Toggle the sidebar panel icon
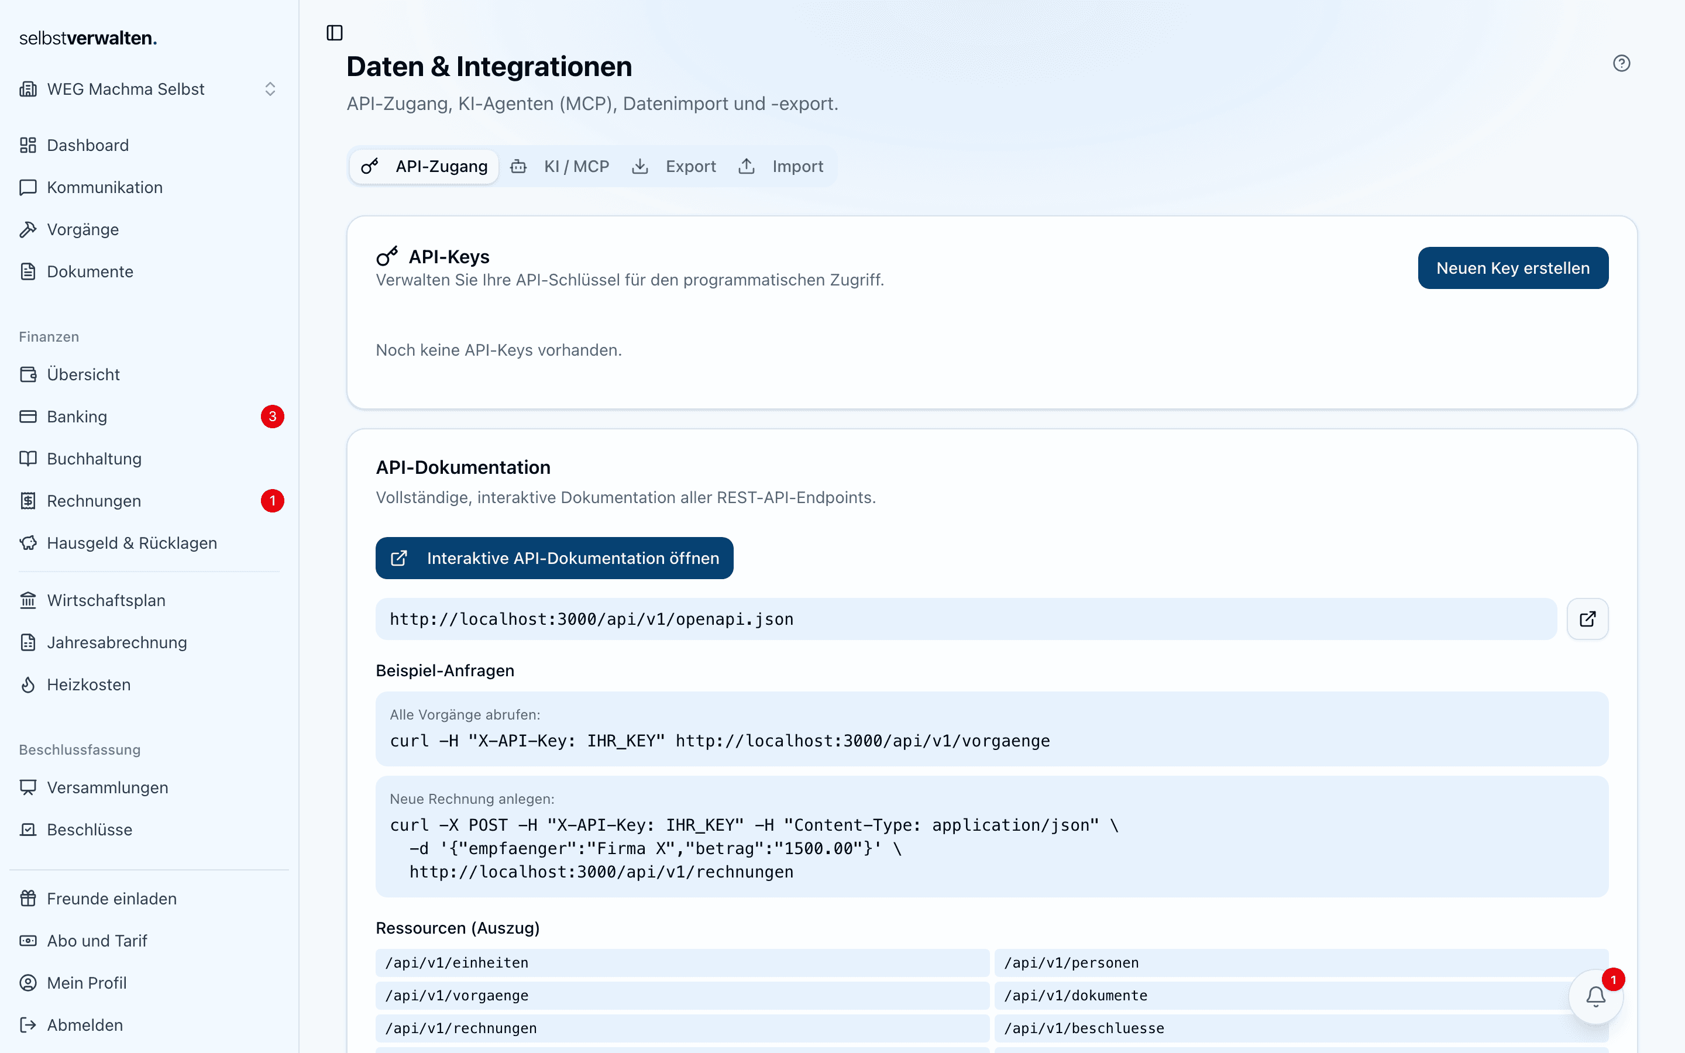Screen dimensions: 1685x1053 click(x=334, y=33)
